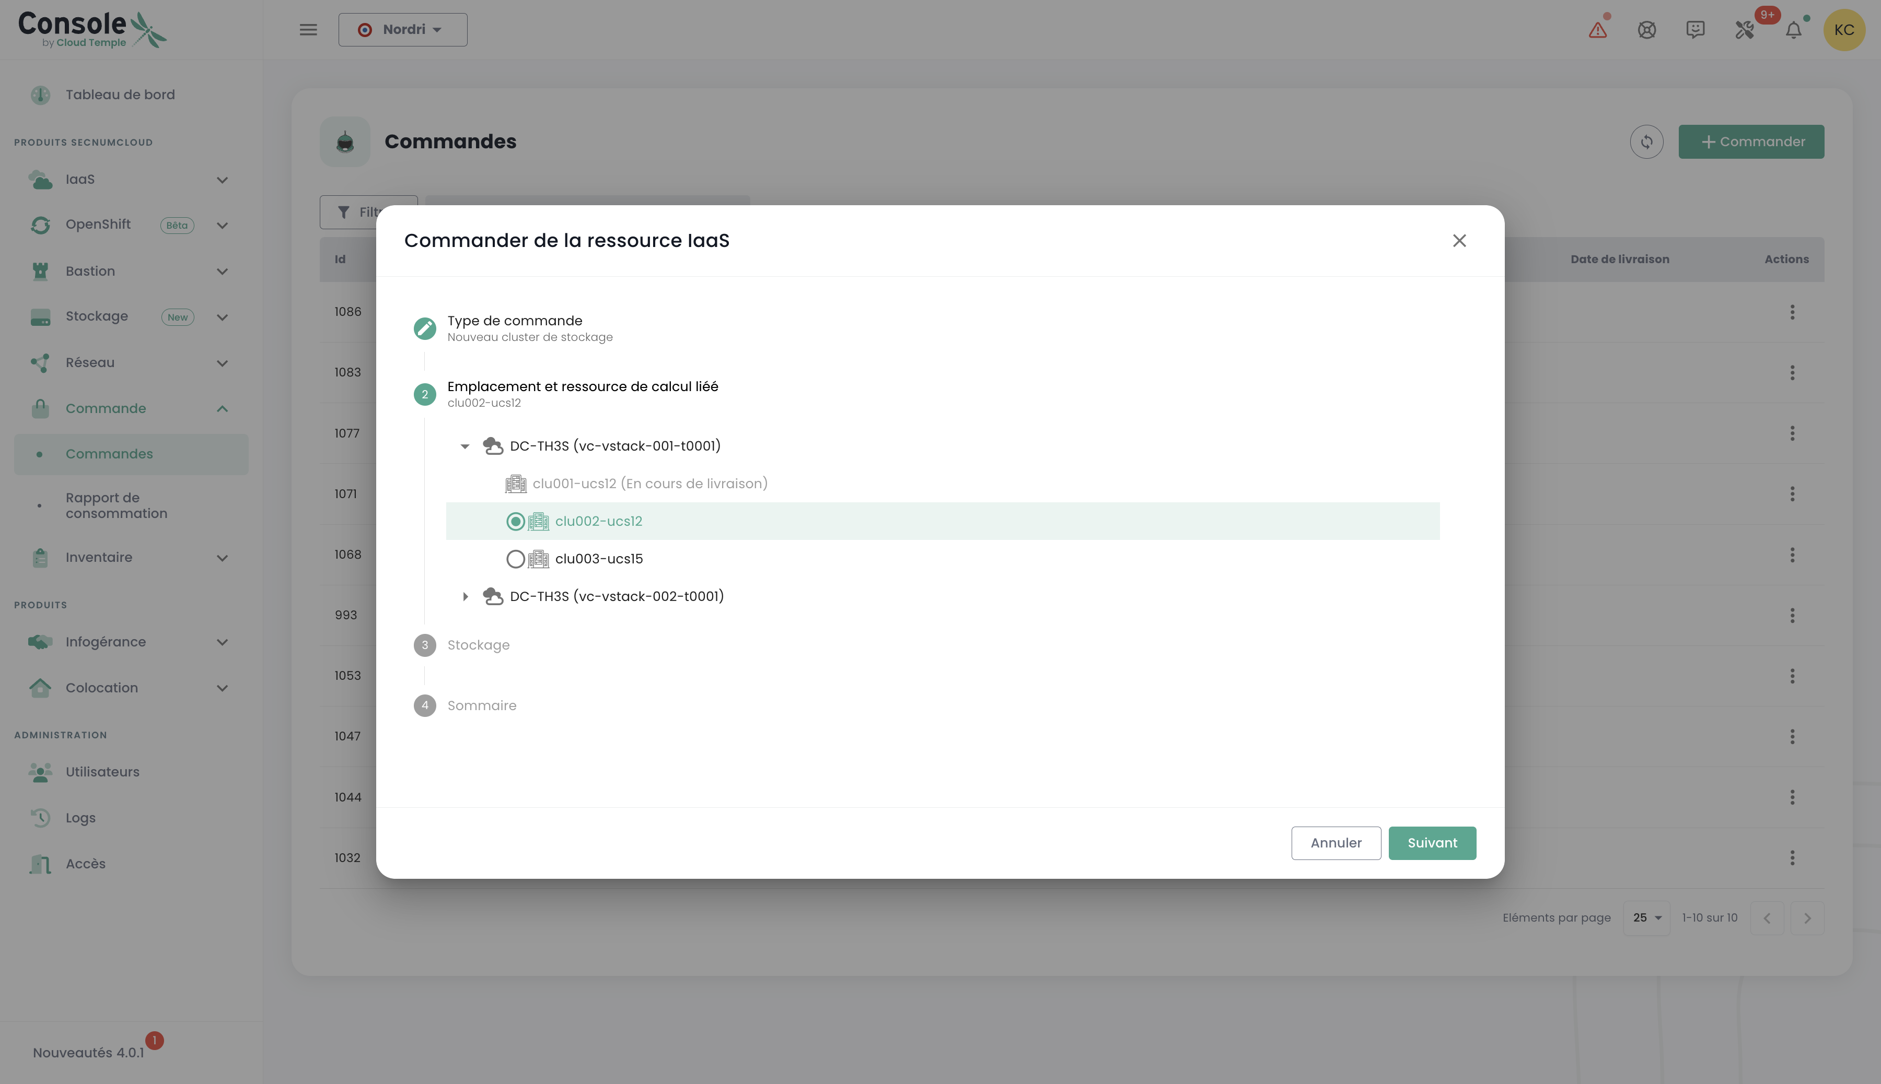Open the support lifebuoy icon
This screenshot has width=1881, height=1084.
pyautogui.click(x=1646, y=30)
